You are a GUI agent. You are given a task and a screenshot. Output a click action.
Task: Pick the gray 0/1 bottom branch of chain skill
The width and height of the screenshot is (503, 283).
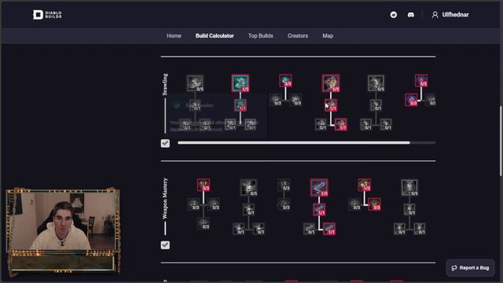[309, 229]
